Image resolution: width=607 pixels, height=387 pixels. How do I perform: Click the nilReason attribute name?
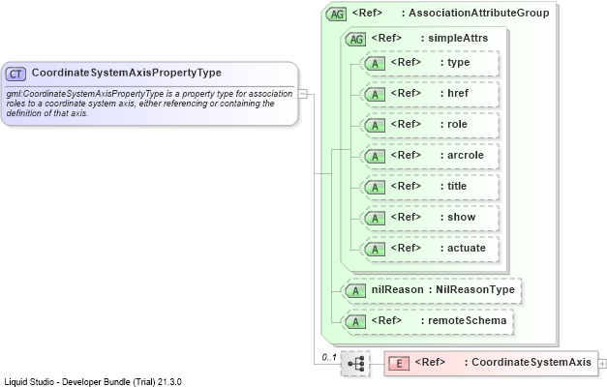pos(397,289)
